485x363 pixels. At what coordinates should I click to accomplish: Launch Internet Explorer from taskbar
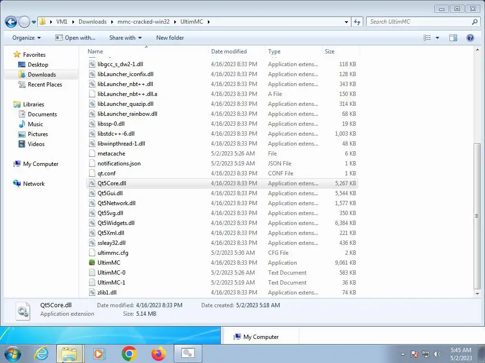tap(41, 354)
